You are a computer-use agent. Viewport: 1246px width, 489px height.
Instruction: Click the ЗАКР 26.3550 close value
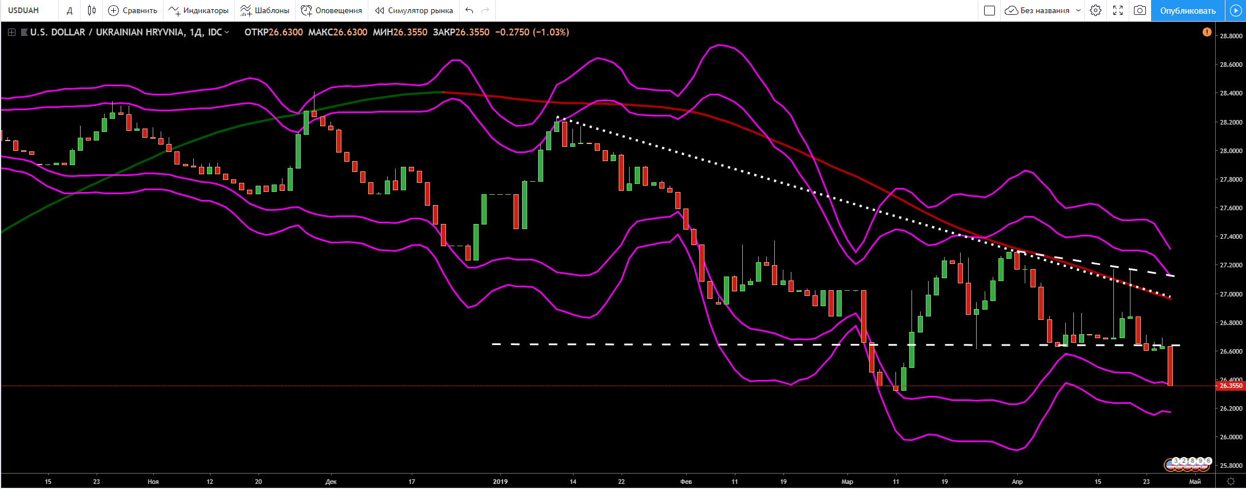(461, 32)
